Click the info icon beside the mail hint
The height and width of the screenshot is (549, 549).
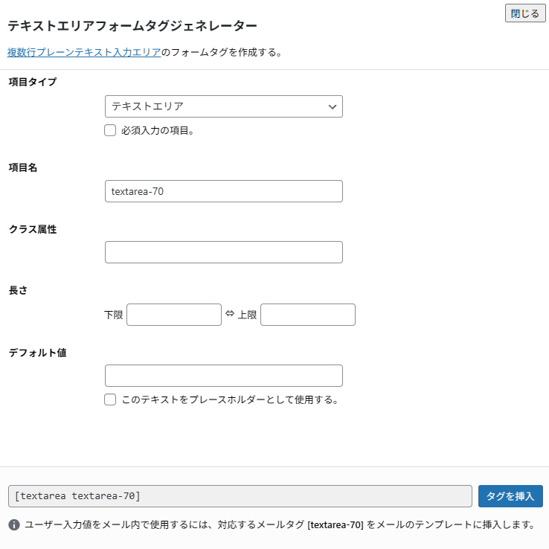[14, 525]
